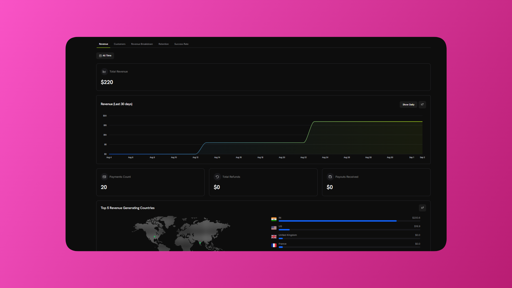Click the IN revenue progress bar
Screen dimensions: 512x288
(337, 221)
